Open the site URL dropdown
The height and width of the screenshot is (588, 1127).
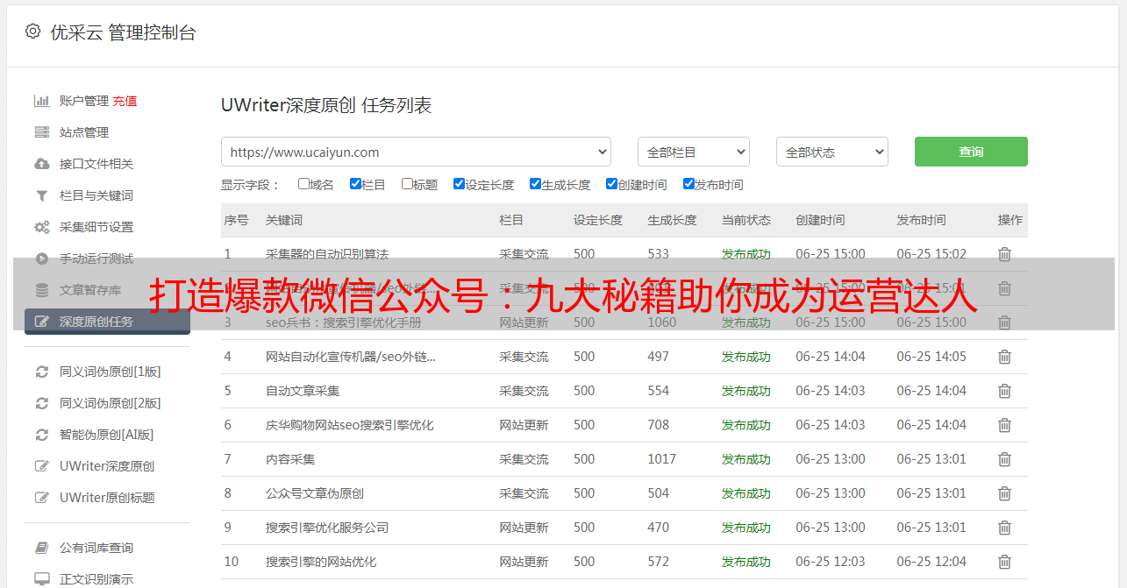coord(416,152)
